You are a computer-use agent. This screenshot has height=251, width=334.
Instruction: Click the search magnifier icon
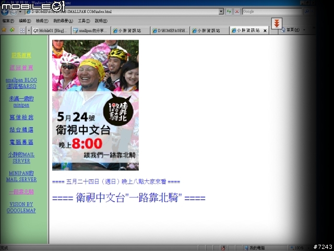coord(307,12)
